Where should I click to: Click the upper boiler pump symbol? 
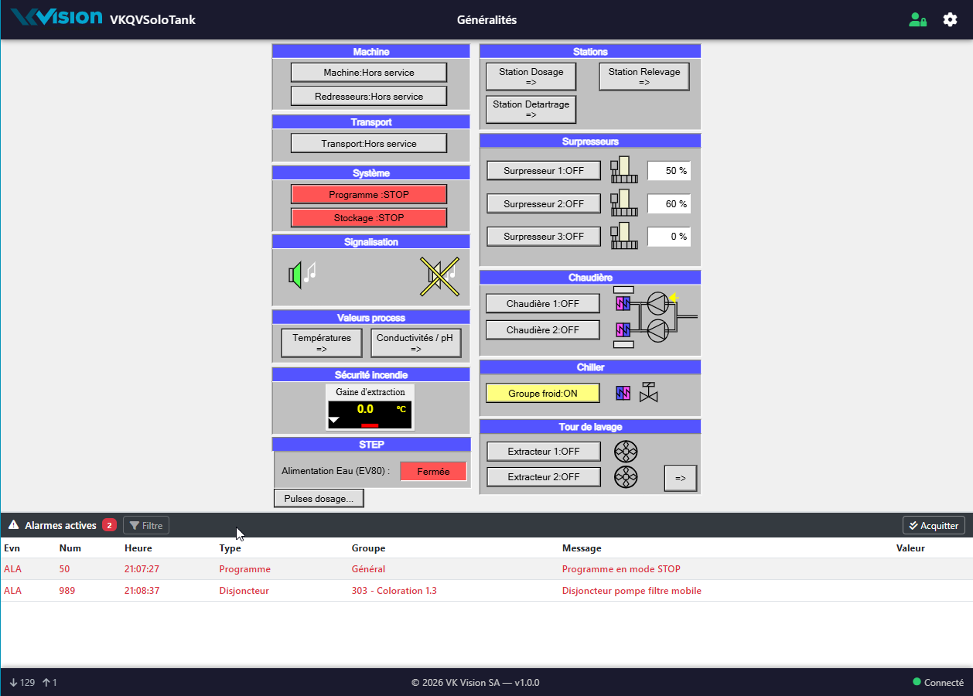click(658, 303)
